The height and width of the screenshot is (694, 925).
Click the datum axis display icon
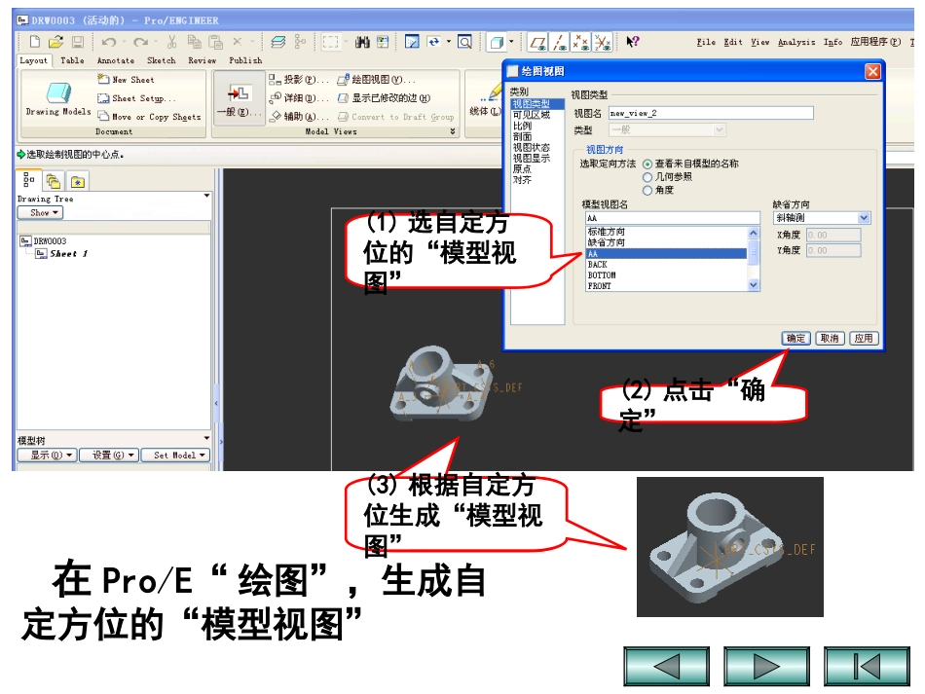(x=559, y=42)
